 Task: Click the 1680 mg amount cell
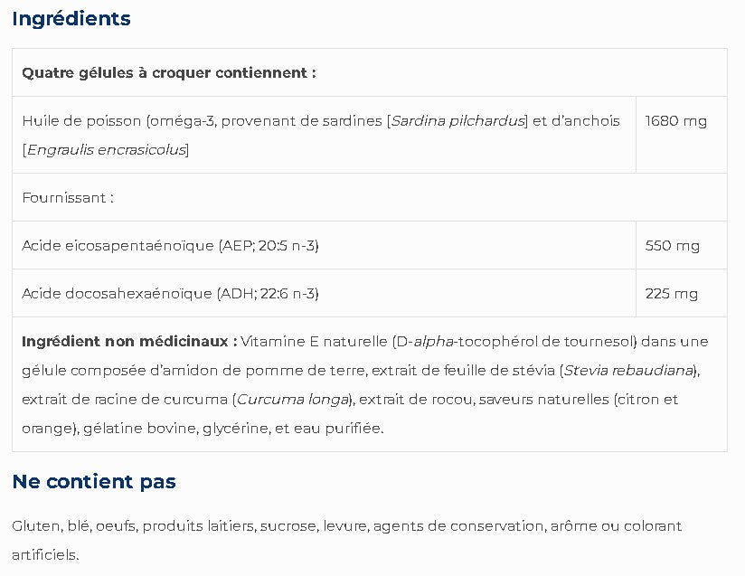click(x=675, y=121)
